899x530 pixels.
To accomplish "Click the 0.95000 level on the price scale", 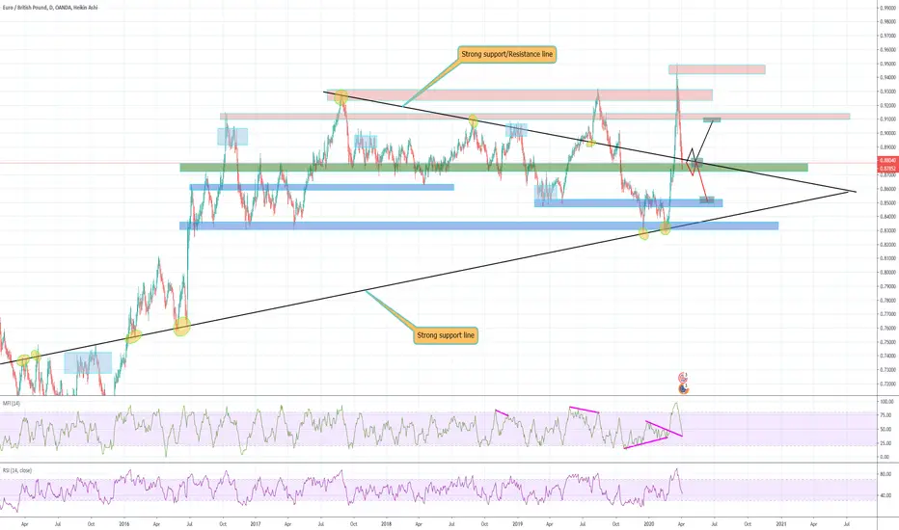I will [888, 64].
